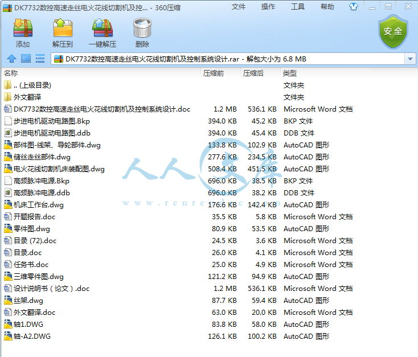
Task: Click the 一键解压 (One-click extract) icon
Action: 103,28
